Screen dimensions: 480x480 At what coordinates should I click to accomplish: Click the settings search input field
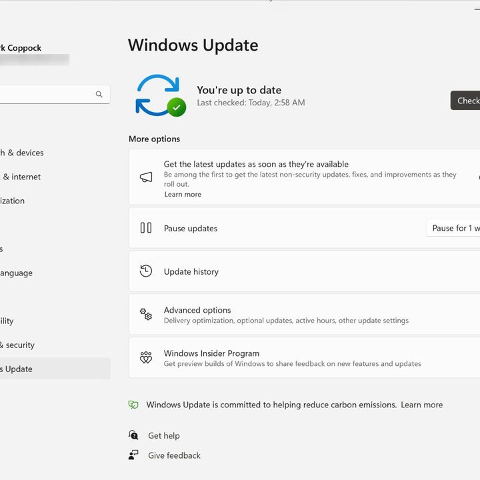pyautogui.click(x=55, y=94)
